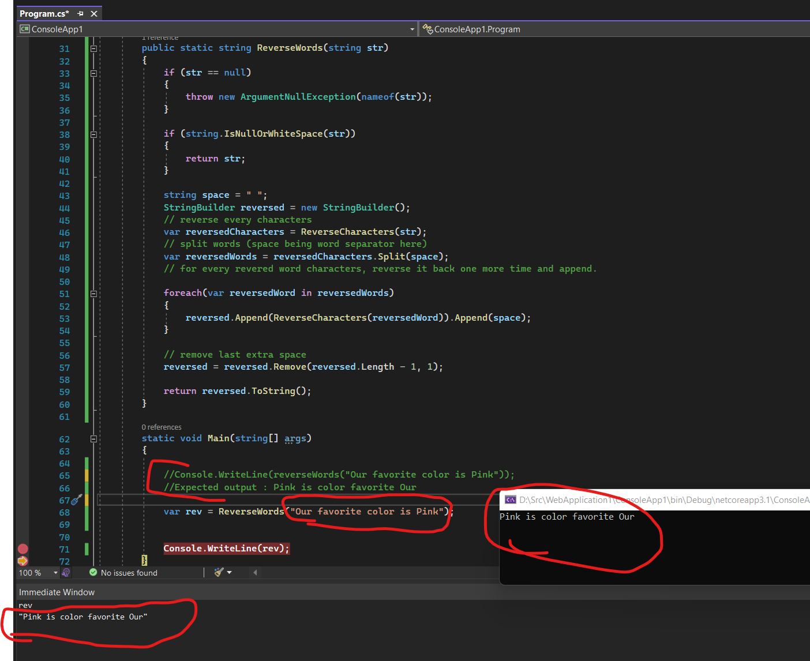The height and width of the screenshot is (661, 810).
Task: Click the class icon beside ConsoleApp1.Program
Action: coord(427,29)
